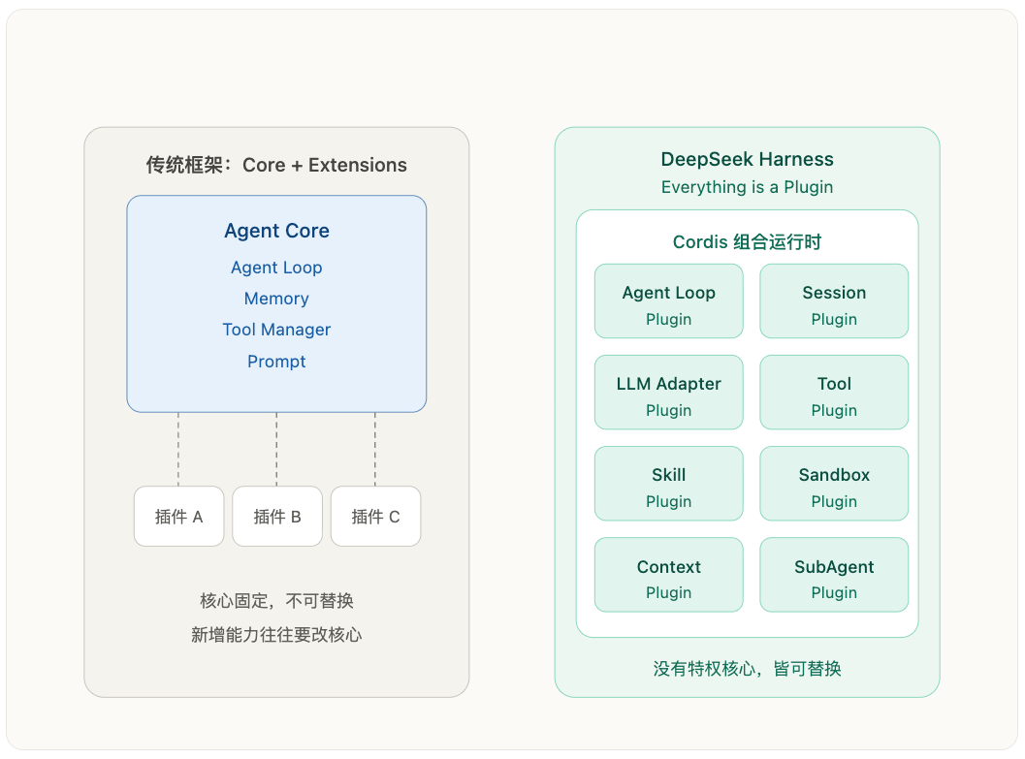
Task: Select "Prompt" inside Agent Core
Action: click(x=276, y=362)
